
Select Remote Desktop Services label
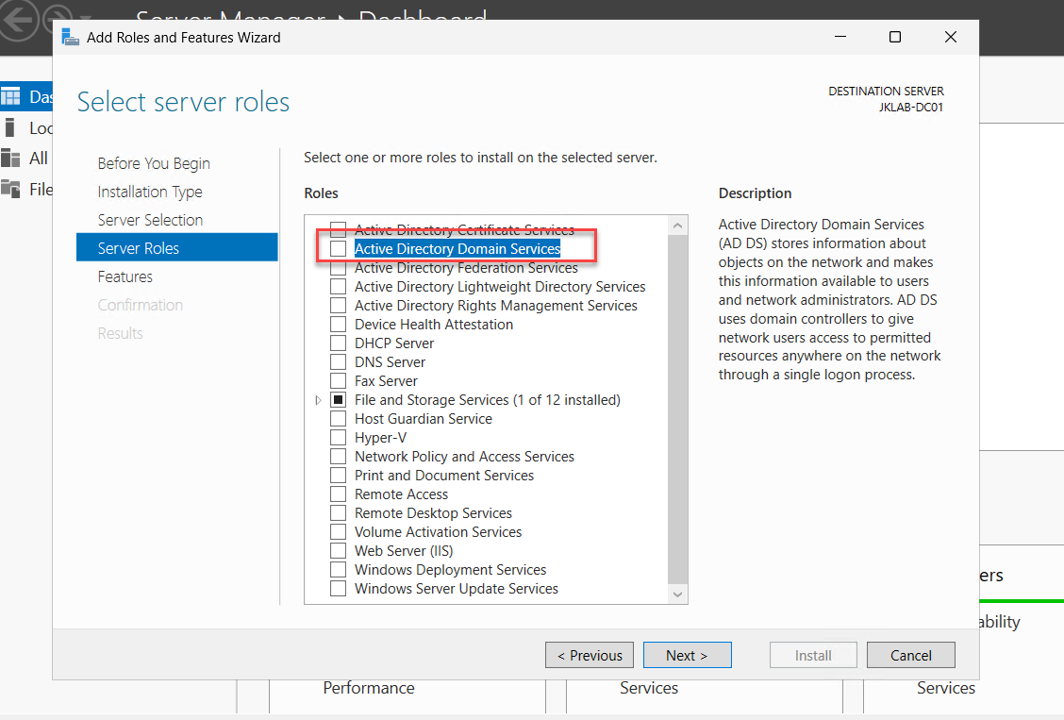coord(433,513)
